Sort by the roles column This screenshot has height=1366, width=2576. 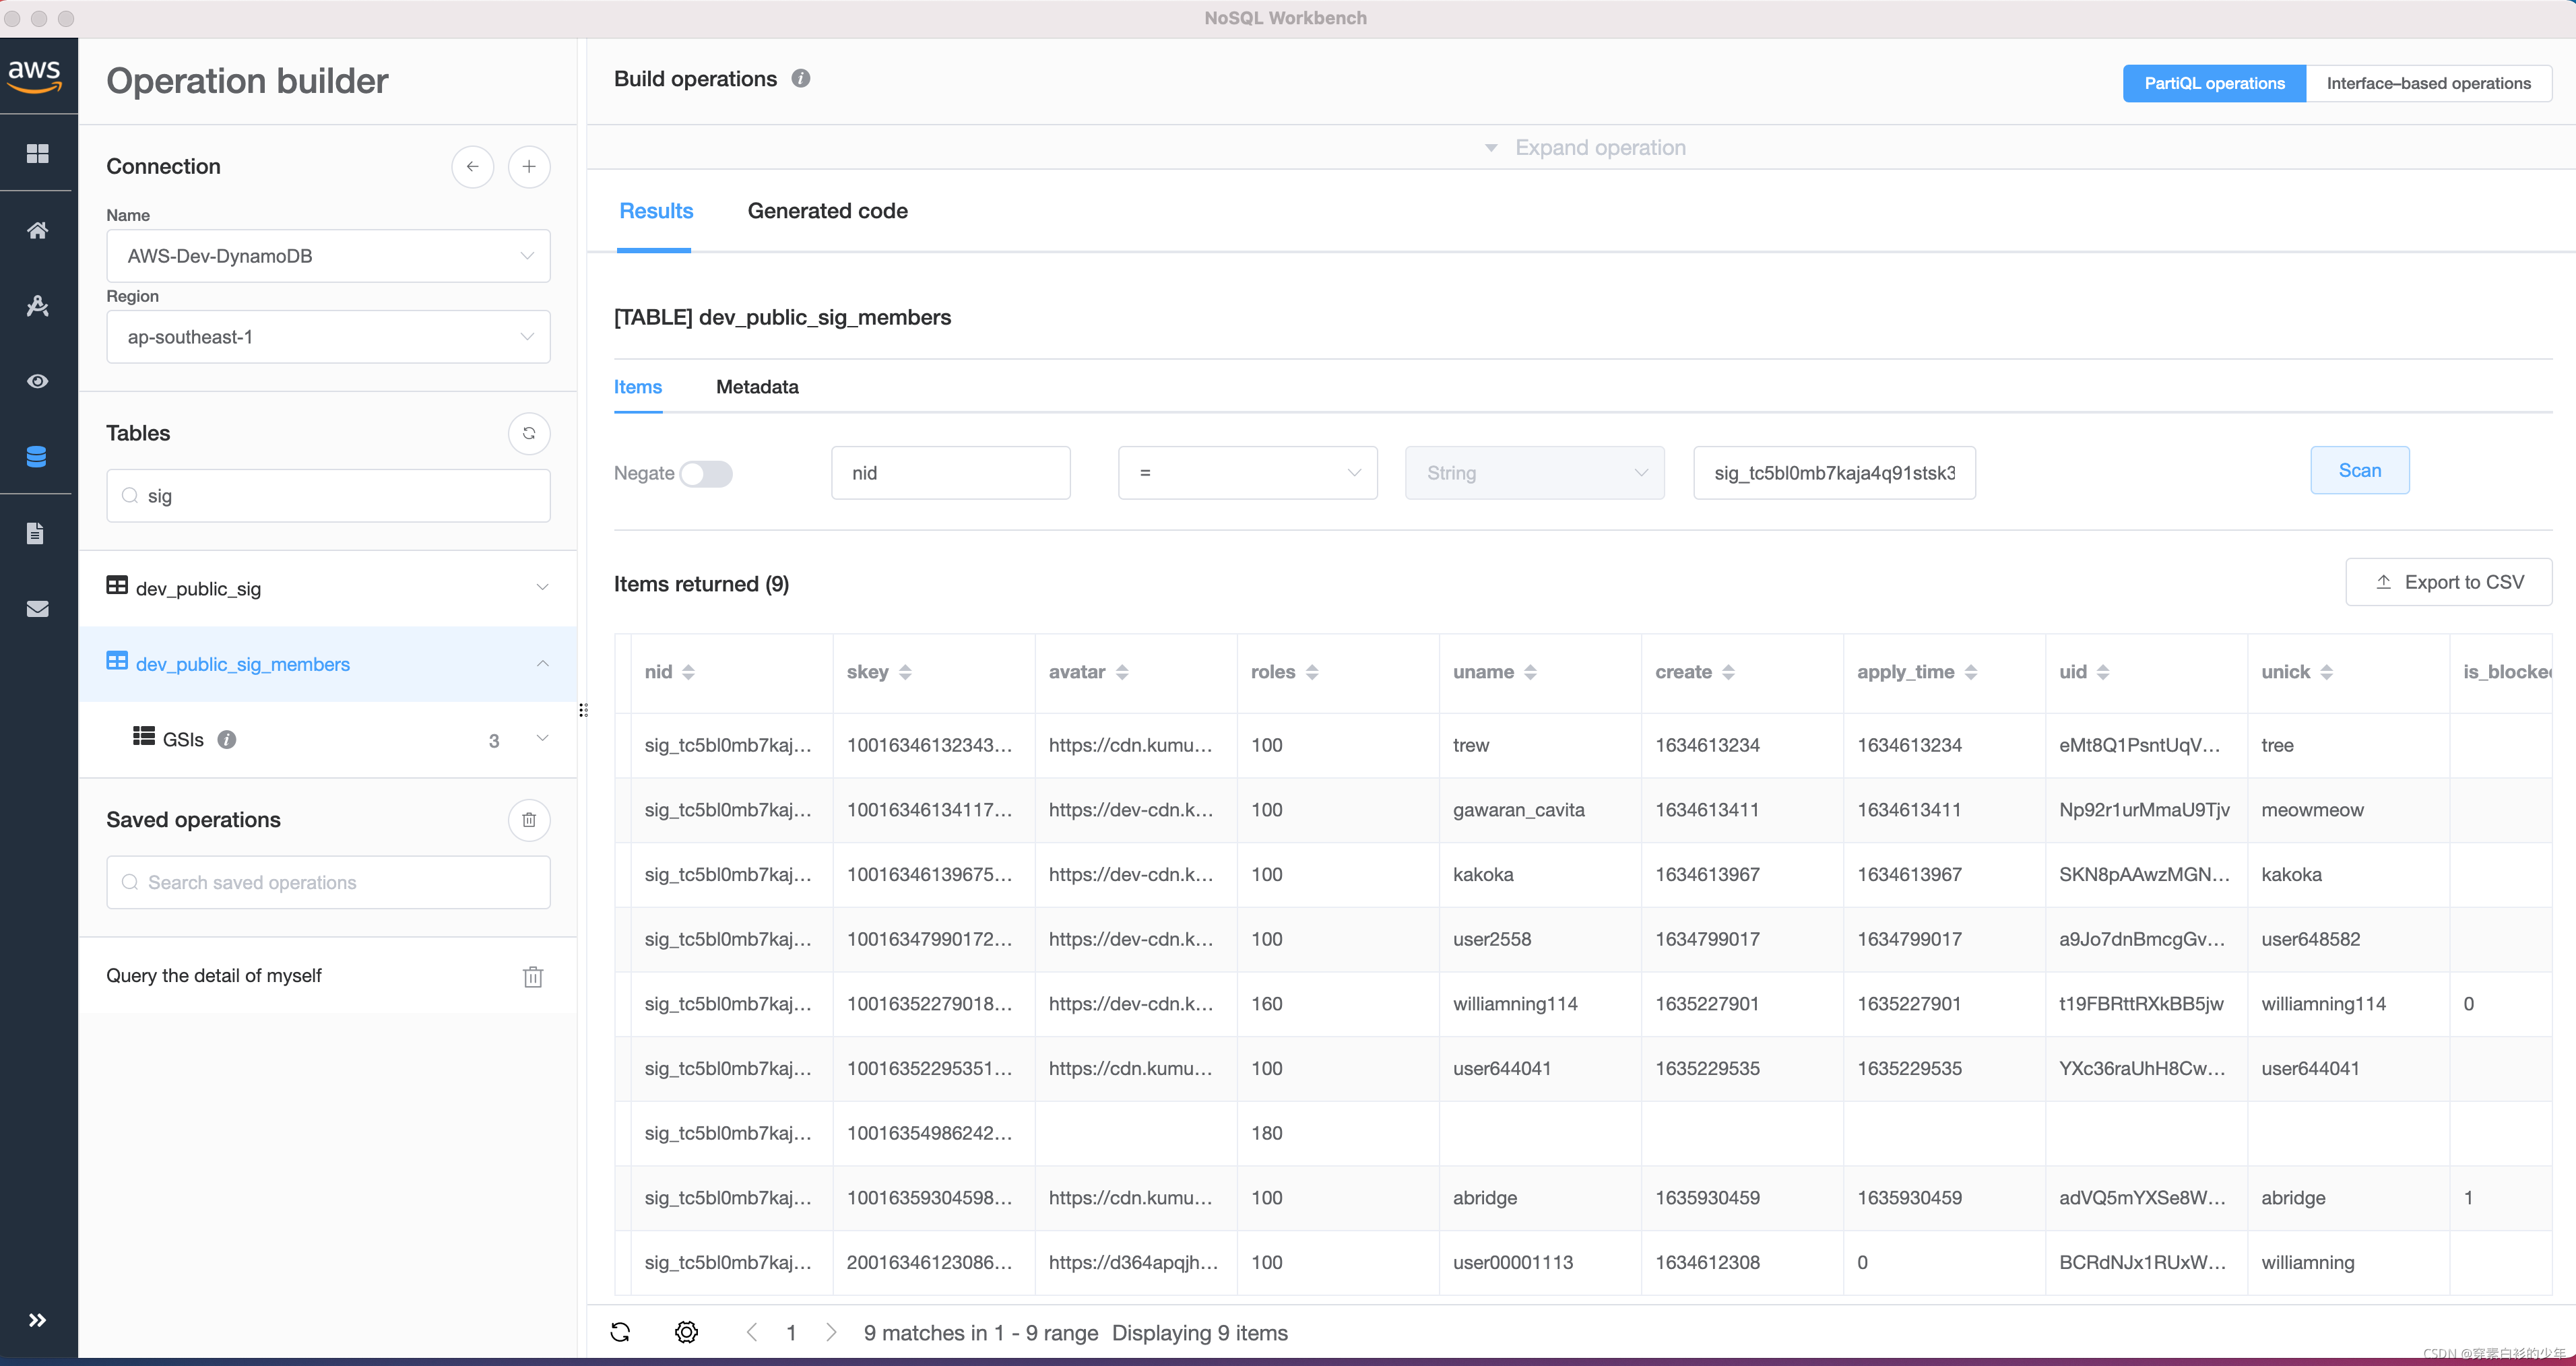coord(1311,672)
